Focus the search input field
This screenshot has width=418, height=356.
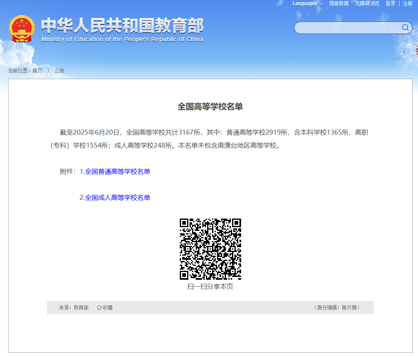click(346, 28)
